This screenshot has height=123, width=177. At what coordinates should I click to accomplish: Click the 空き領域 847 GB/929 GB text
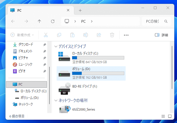click(x=89, y=62)
